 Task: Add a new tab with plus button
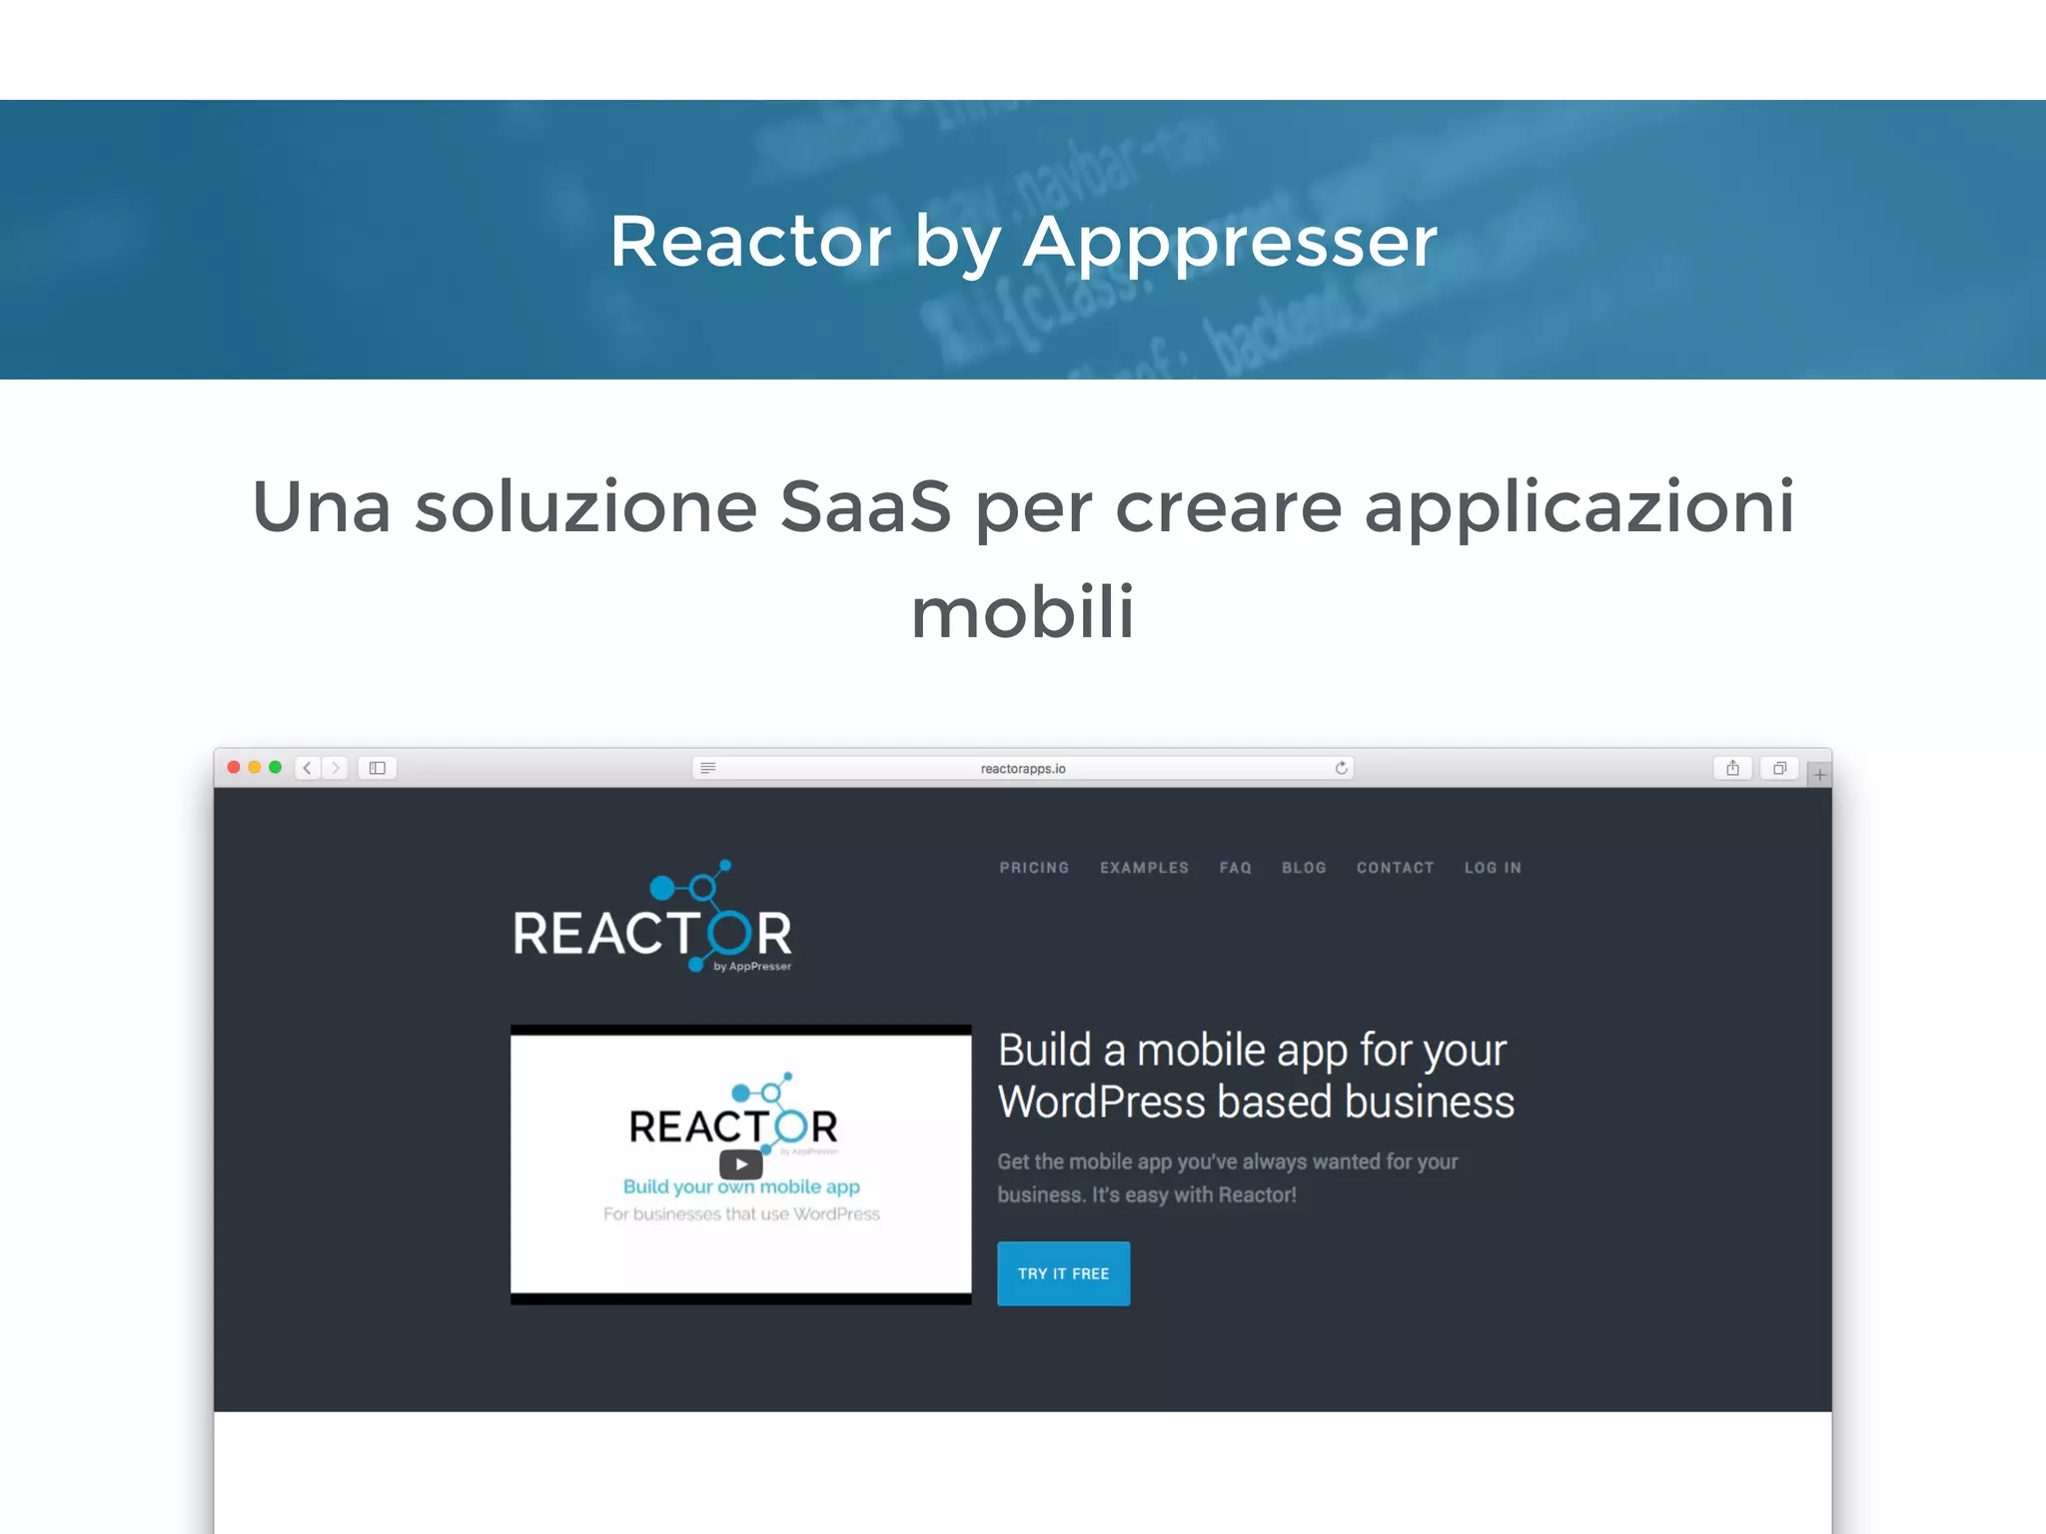[1819, 774]
